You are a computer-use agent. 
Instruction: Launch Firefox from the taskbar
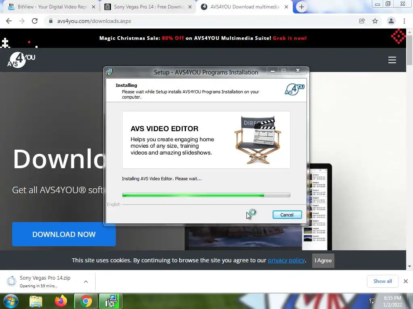point(61,301)
